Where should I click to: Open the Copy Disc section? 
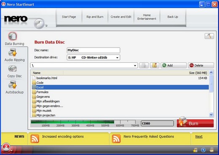14,71
